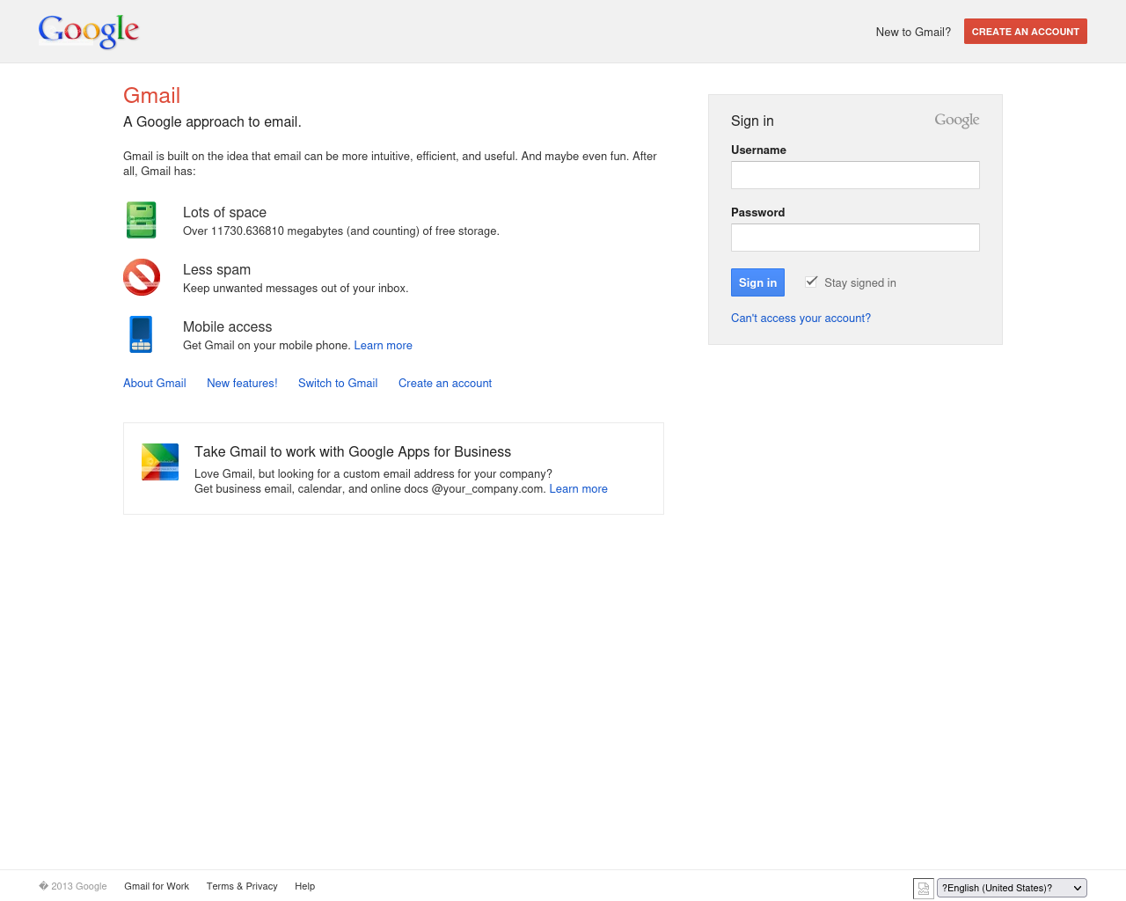Click Take Gmail to work heading
This screenshot has width=1126, height=901.
tap(353, 452)
